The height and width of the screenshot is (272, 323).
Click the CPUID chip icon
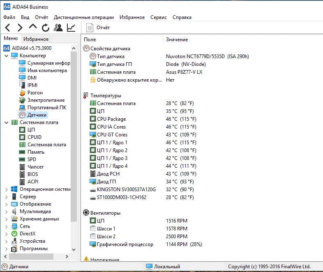(22, 137)
